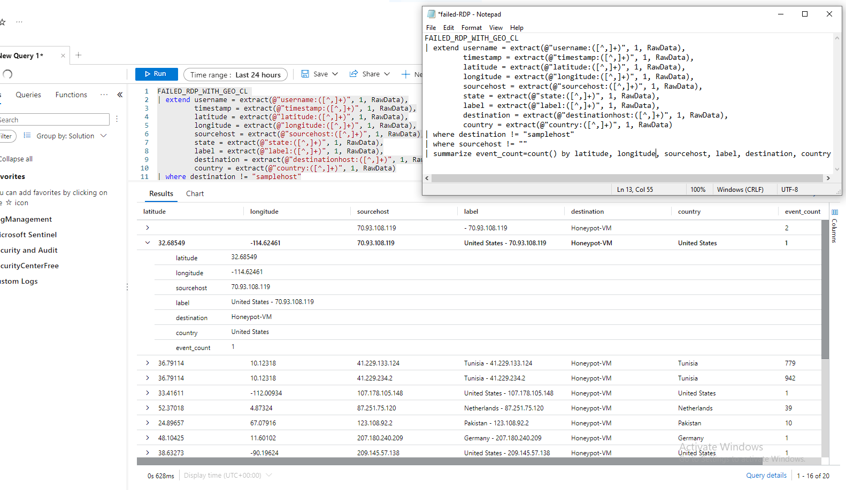Click the Group by list icon

(27, 136)
